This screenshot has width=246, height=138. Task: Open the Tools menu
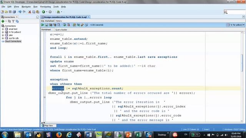pos(56,7)
